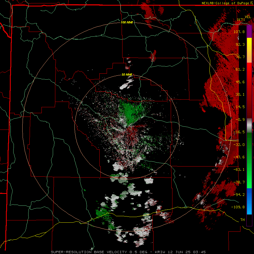Screen dimensions: 254x254
Task: Click the -16.5 legend value
Action: coord(239,132)
